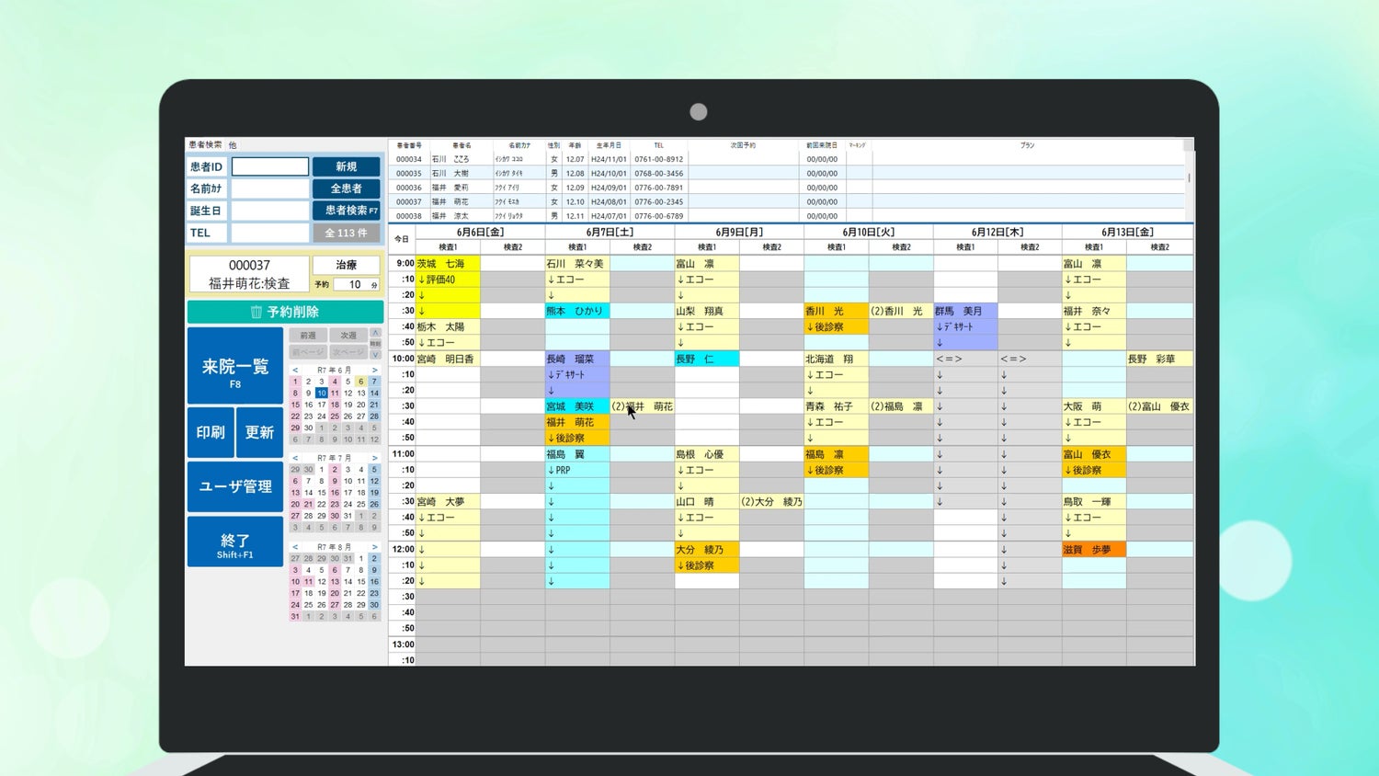Click the 今日 today cell
1379x776 pixels.
click(x=402, y=239)
